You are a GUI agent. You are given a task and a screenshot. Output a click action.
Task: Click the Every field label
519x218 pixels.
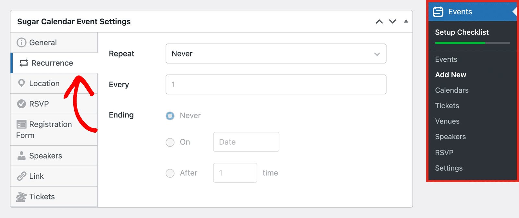click(119, 85)
